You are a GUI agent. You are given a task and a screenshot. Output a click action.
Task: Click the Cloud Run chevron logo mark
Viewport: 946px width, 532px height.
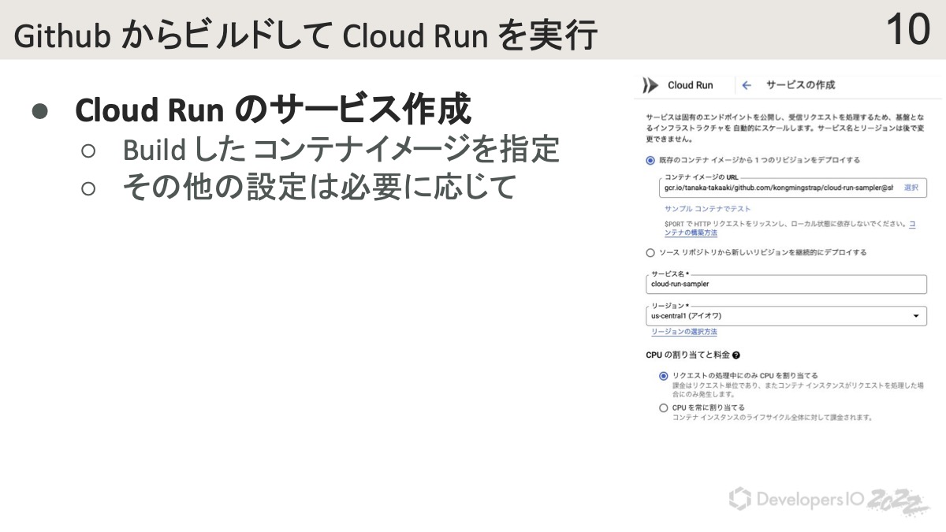(x=649, y=85)
